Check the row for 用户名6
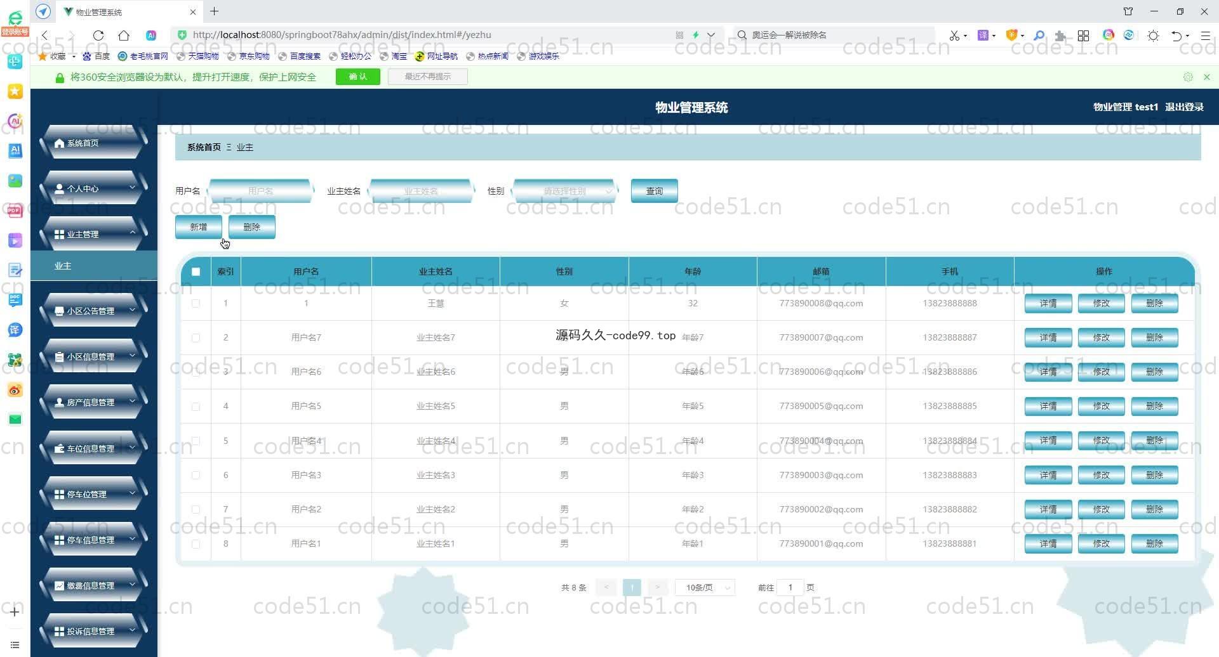The height and width of the screenshot is (657, 1219). point(196,372)
